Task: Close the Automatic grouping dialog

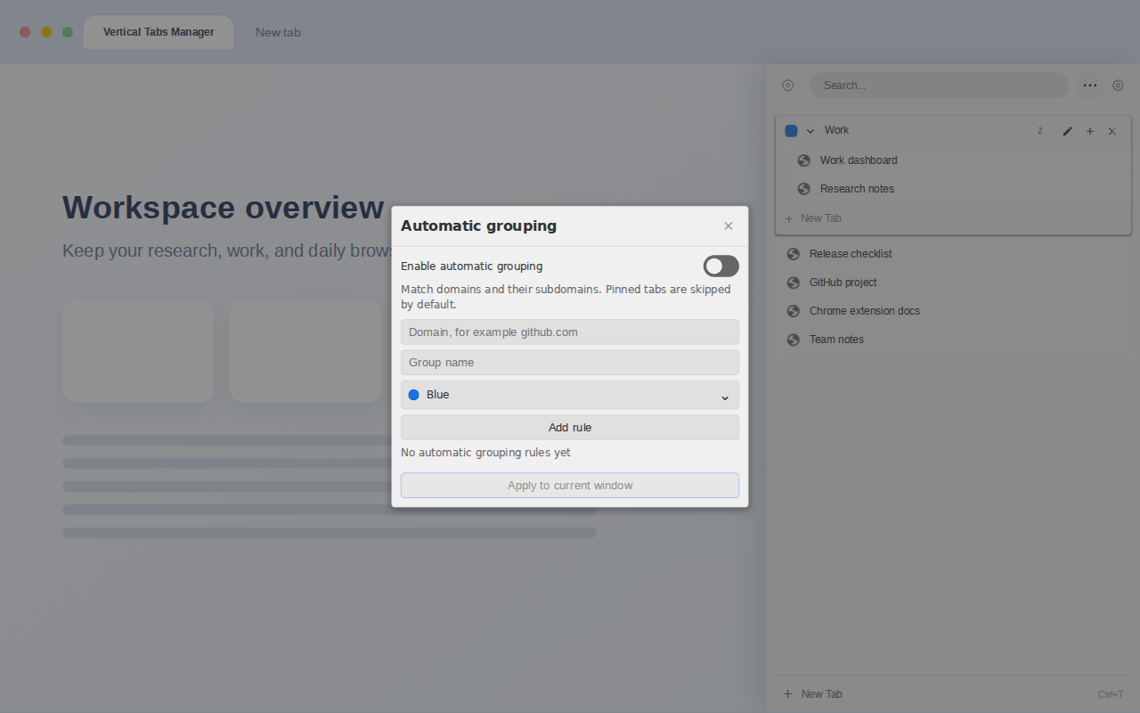Action: pyautogui.click(x=729, y=226)
